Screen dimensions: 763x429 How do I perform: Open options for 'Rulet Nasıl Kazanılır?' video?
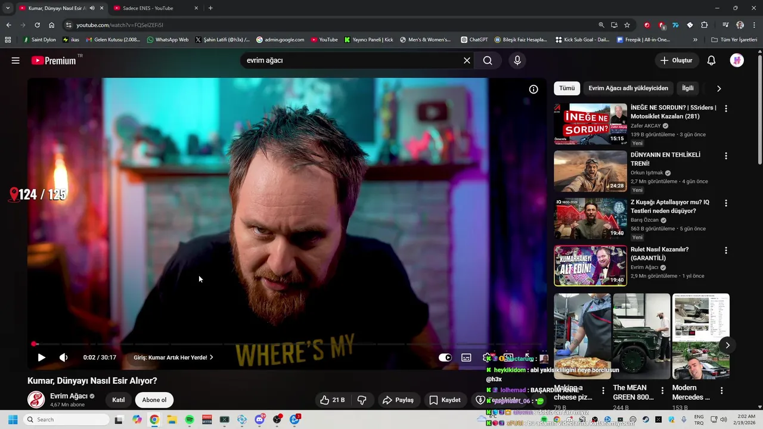click(726, 250)
